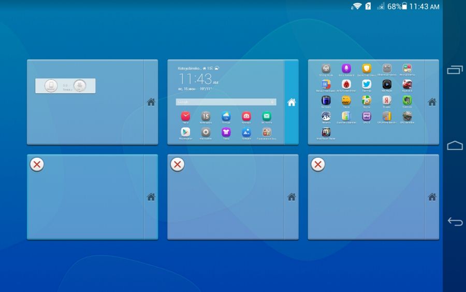Tap the highlighted home icon on the clock panel

tap(292, 102)
